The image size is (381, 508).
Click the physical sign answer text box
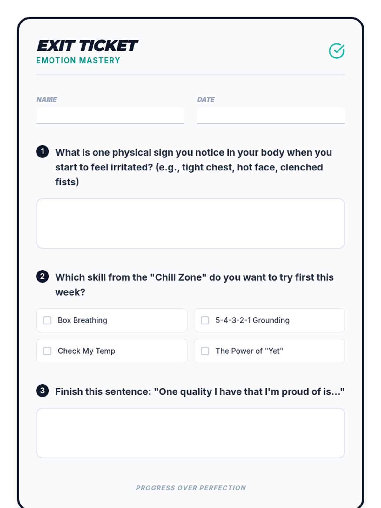click(190, 224)
